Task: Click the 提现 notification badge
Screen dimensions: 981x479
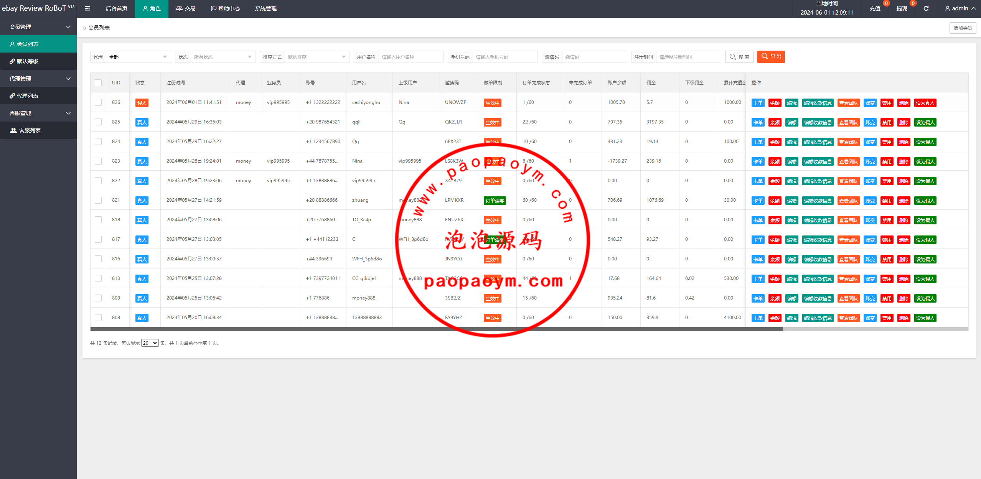Action: pos(913,3)
